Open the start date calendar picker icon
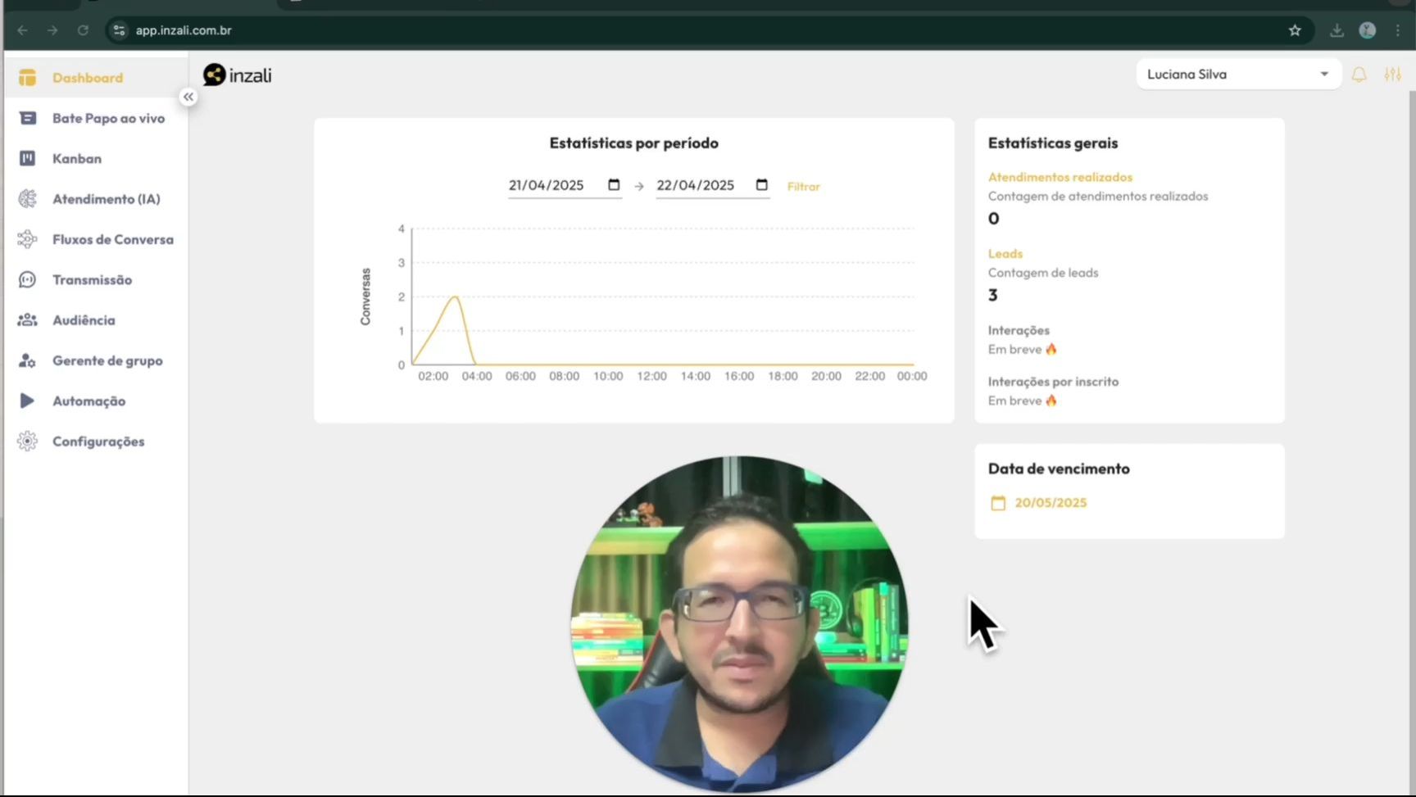Image resolution: width=1416 pixels, height=797 pixels. coord(614,185)
